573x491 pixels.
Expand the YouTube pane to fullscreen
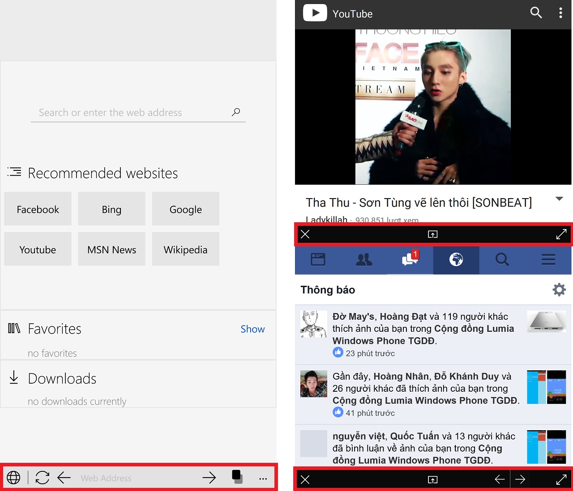tap(561, 234)
